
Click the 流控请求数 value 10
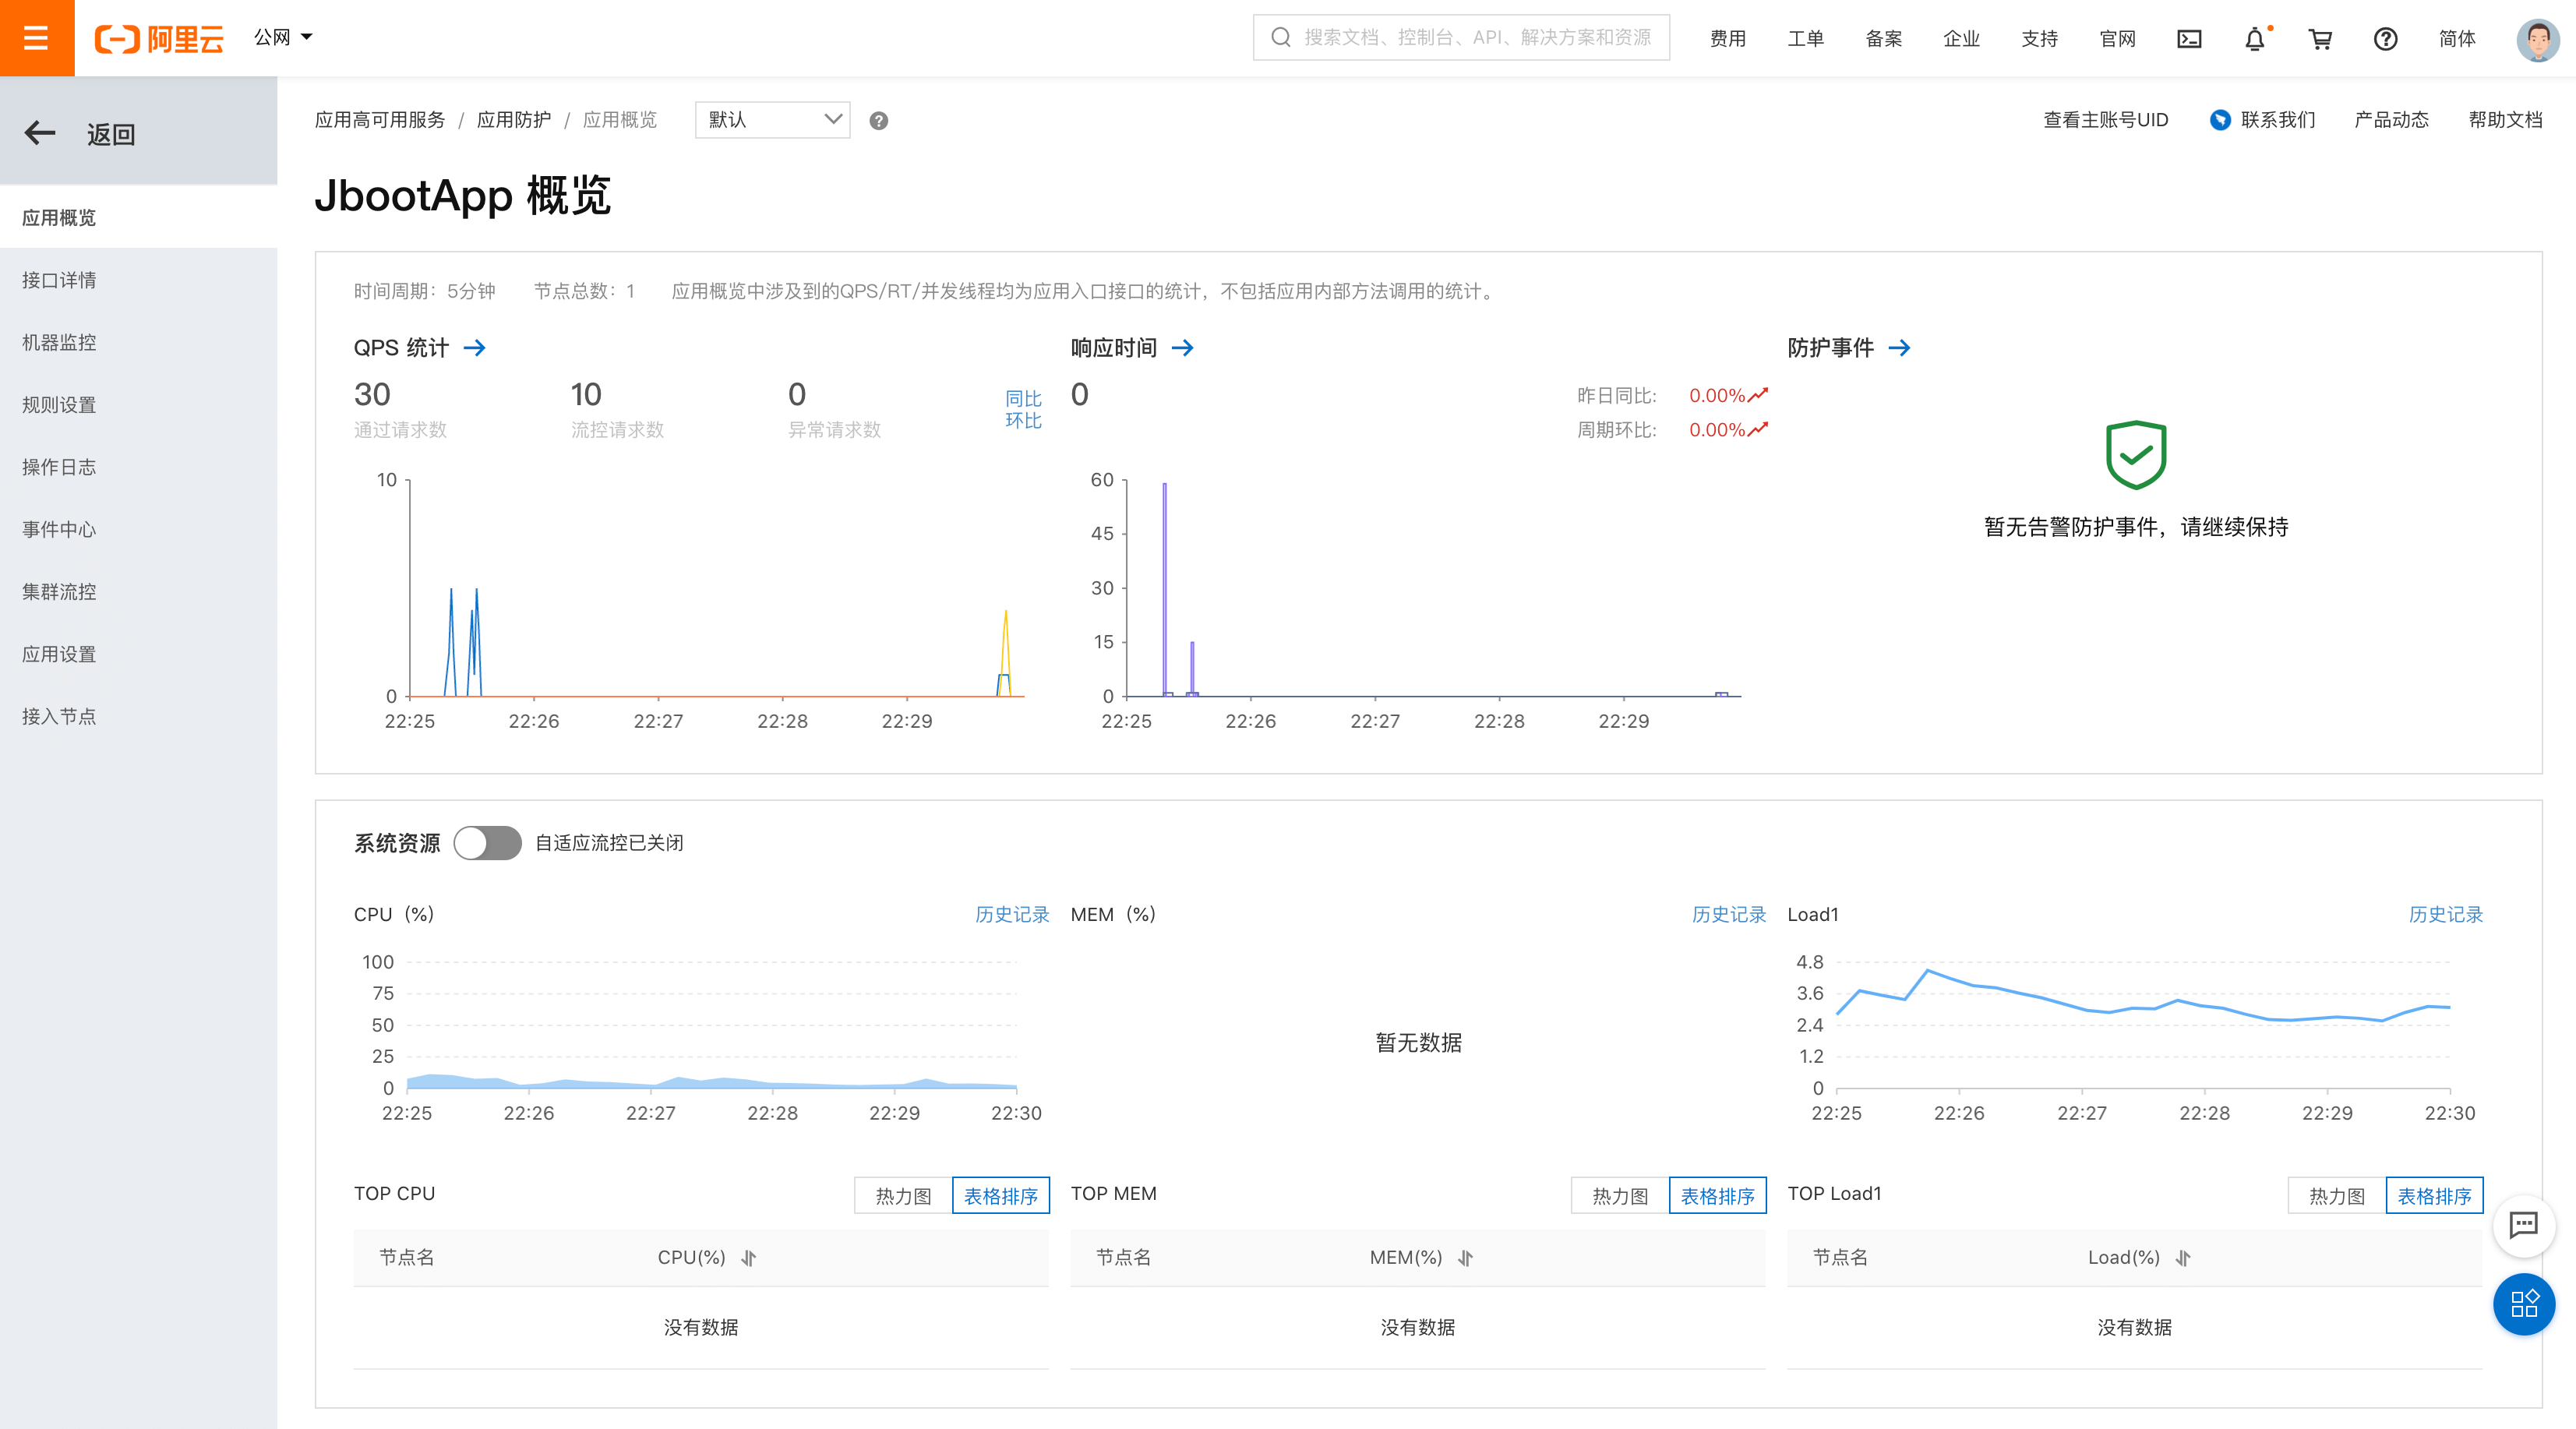click(x=586, y=395)
